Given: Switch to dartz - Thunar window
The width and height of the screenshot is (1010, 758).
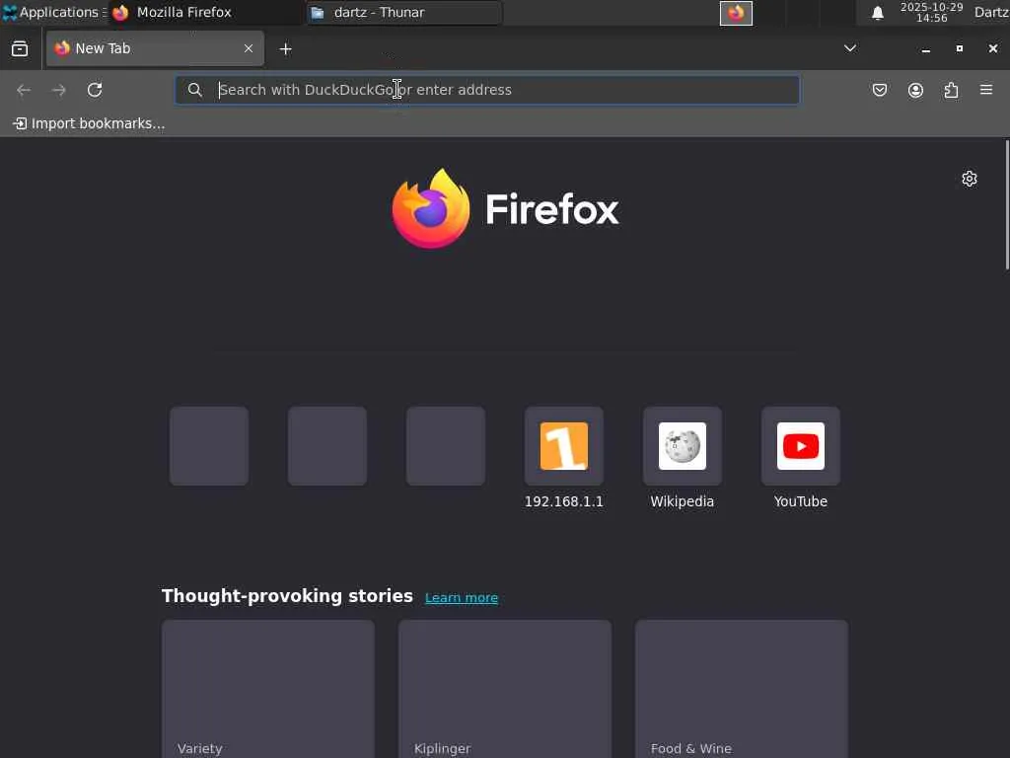Looking at the screenshot, I should point(403,12).
